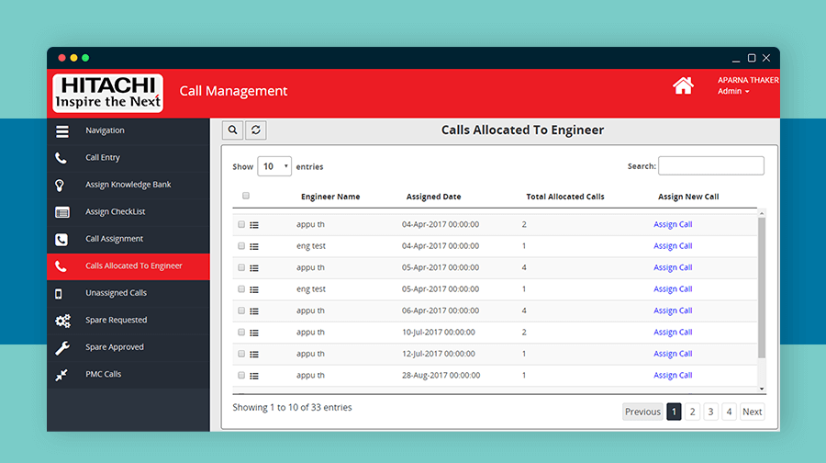The width and height of the screenshot is (826, 463).
Task: Assign Call for the 10-Jul-2017 row
Action: 673,333
